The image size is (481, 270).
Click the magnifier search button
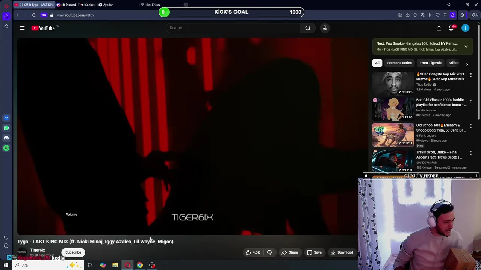[308, 28]
